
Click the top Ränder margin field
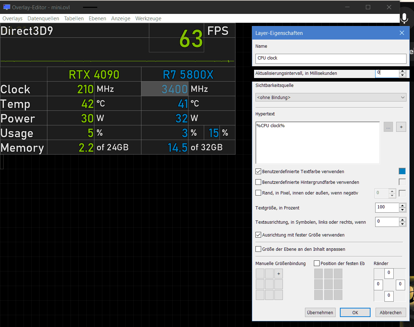coord(389,273)
